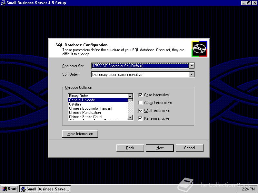Click the setup CD icon in dialog header
258x193 pixels.
(x=199, y=49)
